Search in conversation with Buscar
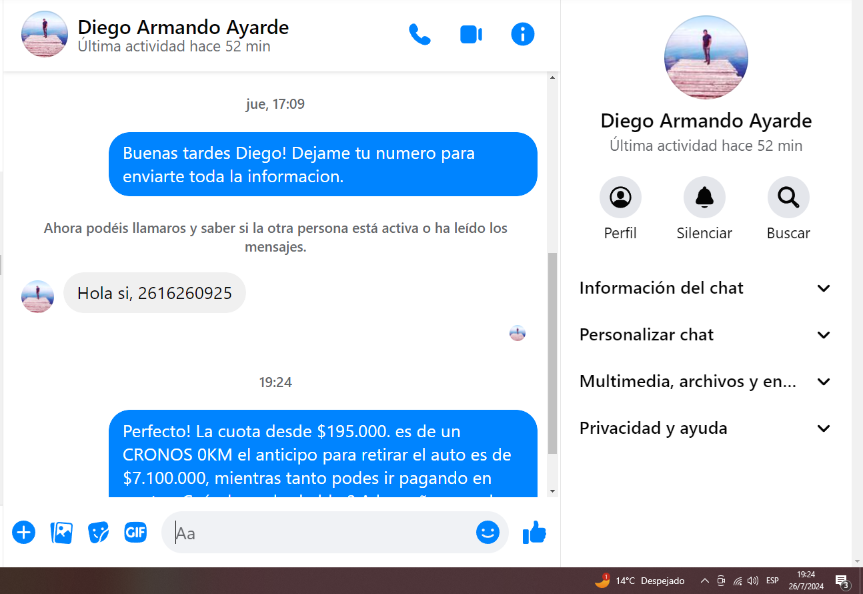 tap(788, 198)
